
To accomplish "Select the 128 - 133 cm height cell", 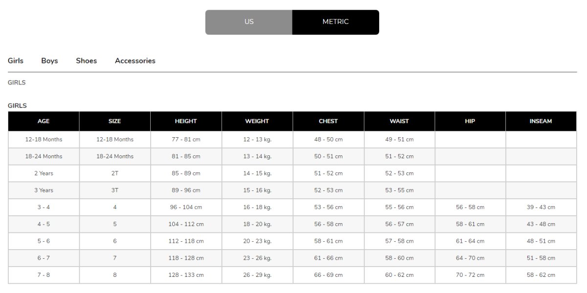I will pos(186,275).
